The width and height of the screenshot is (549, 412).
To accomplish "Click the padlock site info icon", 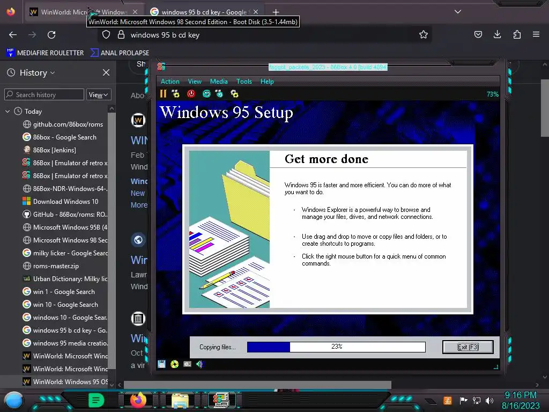I will pos(121,35).
